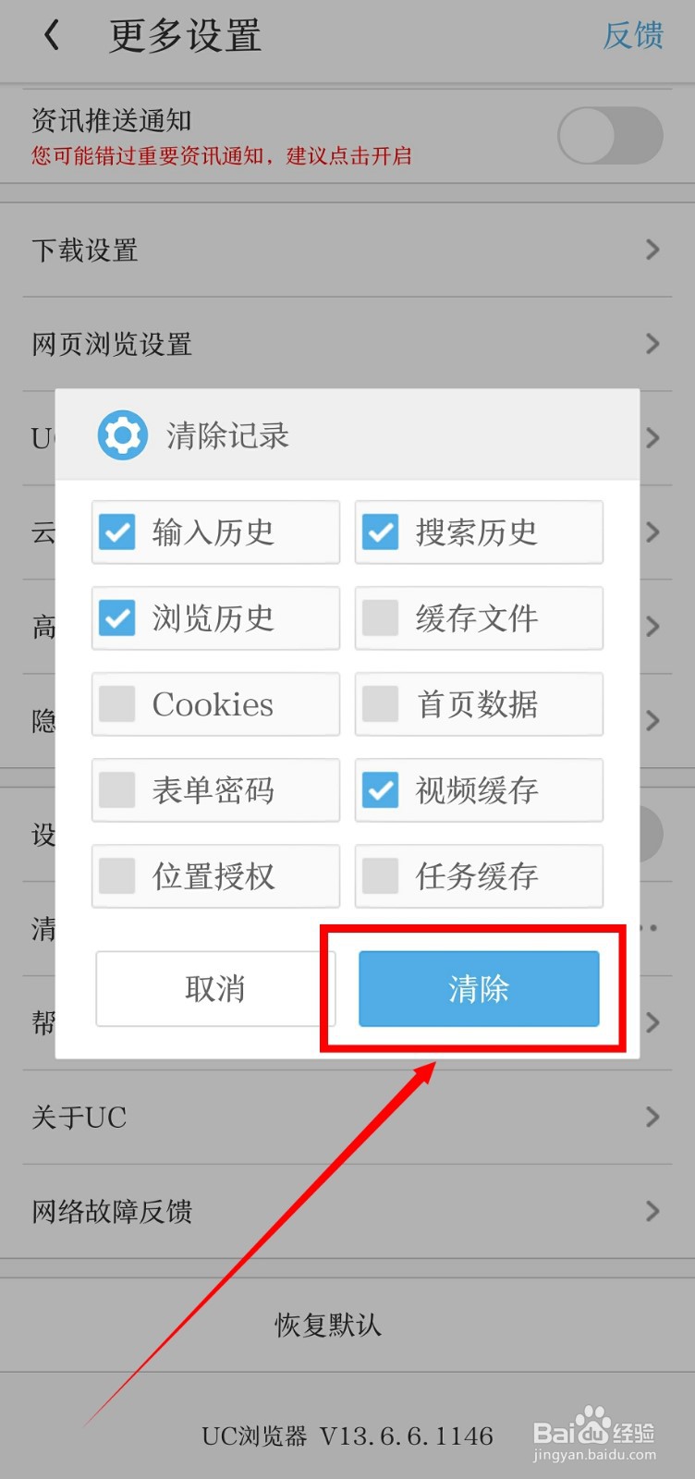Uncheck the 视频缓存 option
The image size is (695, 1479).
380,790
